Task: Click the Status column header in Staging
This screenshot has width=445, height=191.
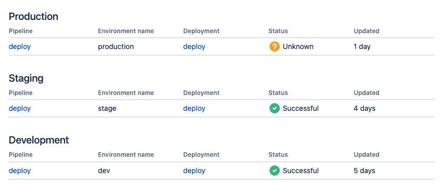Action: coord(278,92)
